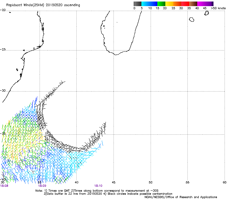Viewport: 227px width, 199px height.
Task: Click the NOAA/NESDIS credit text
Action: 181,197
